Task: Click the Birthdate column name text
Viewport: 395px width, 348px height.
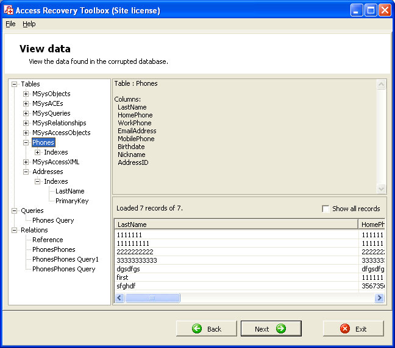Action: pos(131,147)
